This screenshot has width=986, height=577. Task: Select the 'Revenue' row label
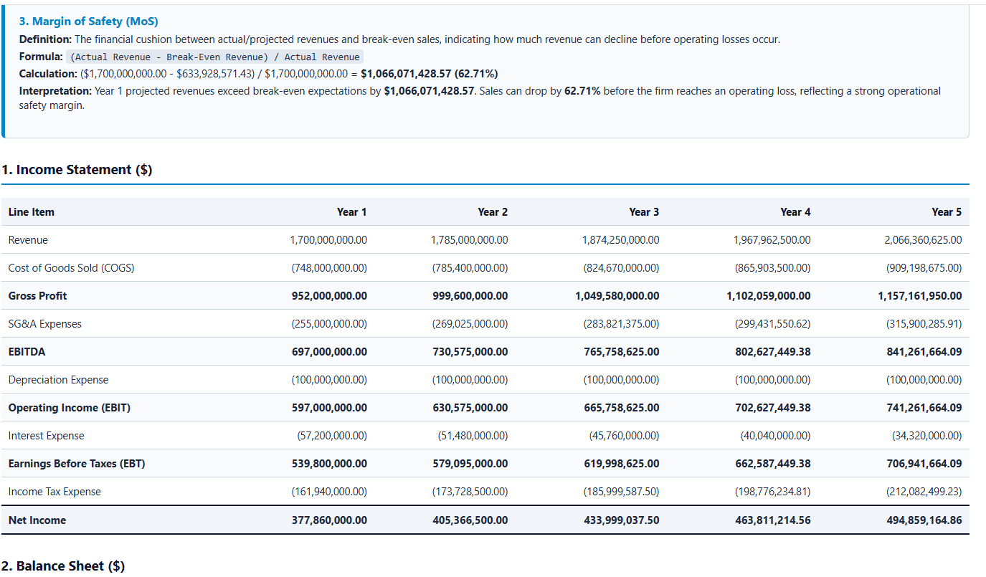click(x=28, y=240)
